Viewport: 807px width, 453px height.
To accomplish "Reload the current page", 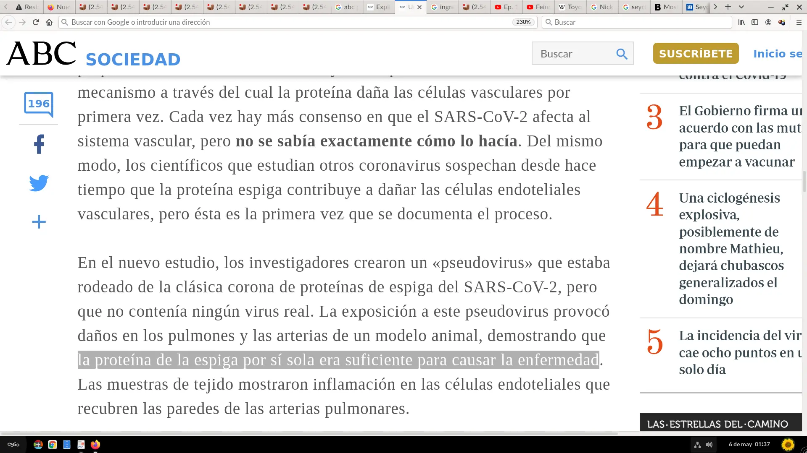I will (x=36, y=22).
